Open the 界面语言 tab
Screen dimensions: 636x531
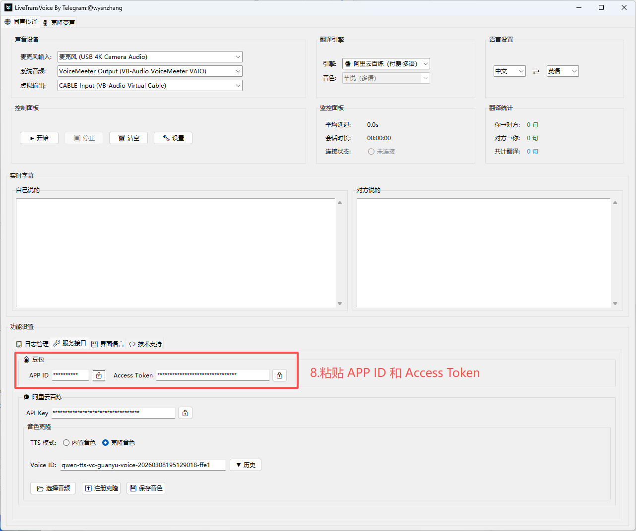108,344
